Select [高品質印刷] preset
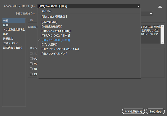The height and width of the screenshot is (116, 167). pyautogui.click(x=89, y=22)
